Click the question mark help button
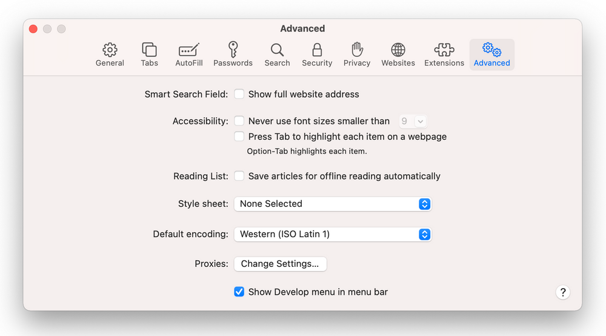The height and width of the screenshot is (336, 606). 562,292
